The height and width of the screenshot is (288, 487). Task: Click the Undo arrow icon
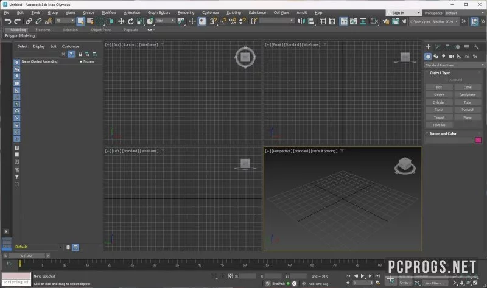coord(8,21)
